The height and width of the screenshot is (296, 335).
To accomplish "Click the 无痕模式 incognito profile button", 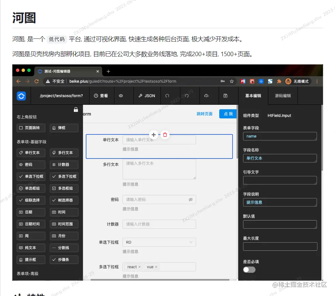I will tap(298, 81).
